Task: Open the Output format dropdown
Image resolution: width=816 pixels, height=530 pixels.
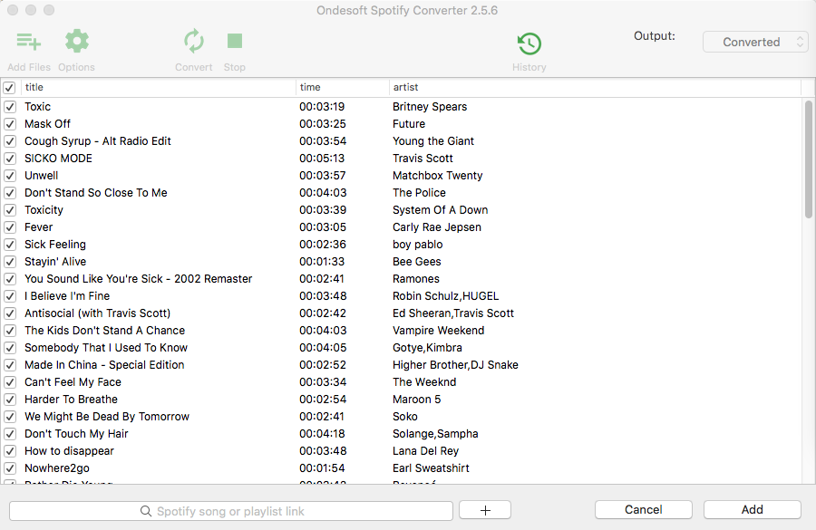Action: coord(755,43)
